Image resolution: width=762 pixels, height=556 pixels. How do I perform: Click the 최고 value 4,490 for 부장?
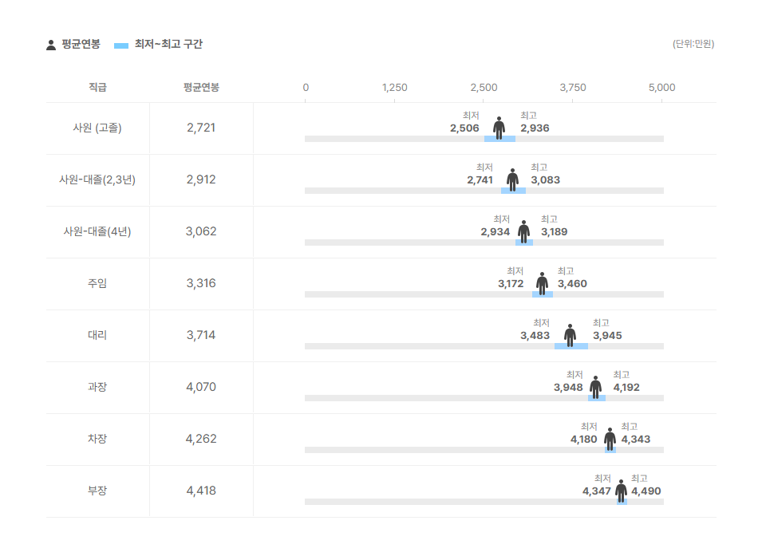[x=646, y=491]
